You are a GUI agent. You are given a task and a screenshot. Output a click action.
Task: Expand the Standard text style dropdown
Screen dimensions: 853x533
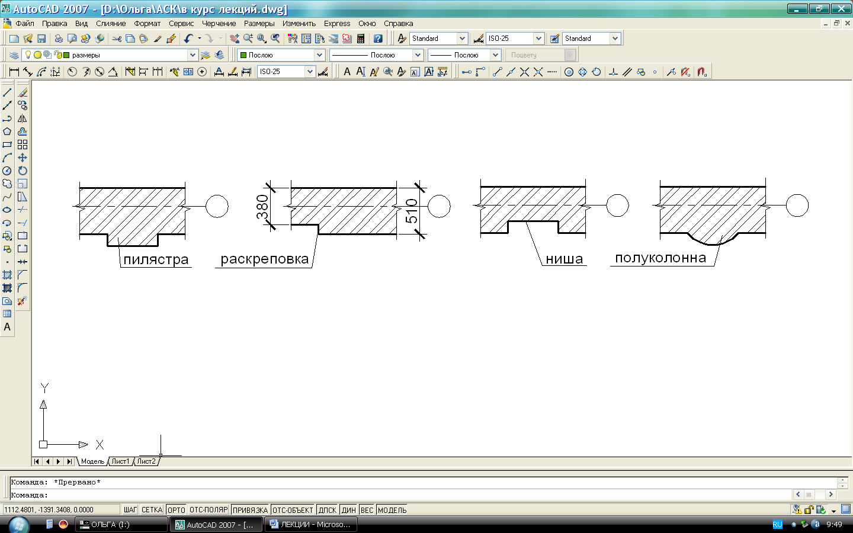[x=462, y=38]
